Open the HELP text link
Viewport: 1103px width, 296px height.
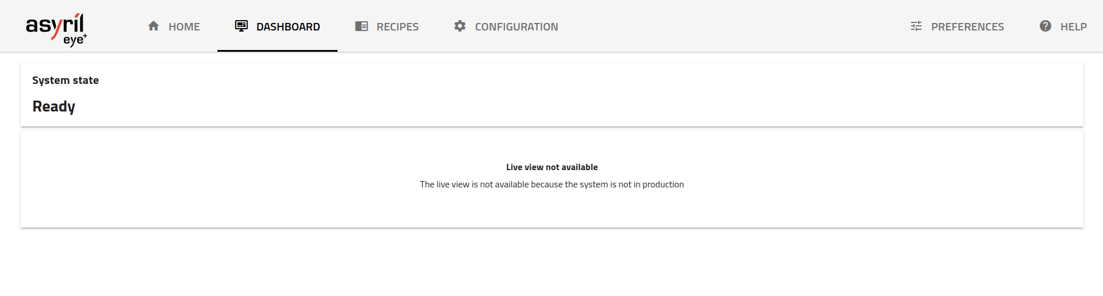[x=1073, y=26]
